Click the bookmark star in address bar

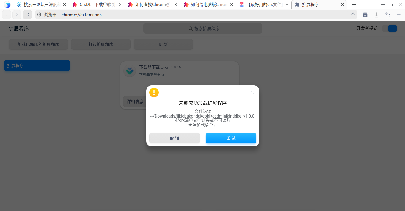click(x=353, y=14)
